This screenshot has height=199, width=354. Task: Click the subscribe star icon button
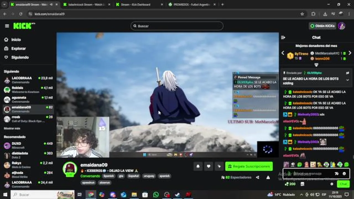(219, 166)
